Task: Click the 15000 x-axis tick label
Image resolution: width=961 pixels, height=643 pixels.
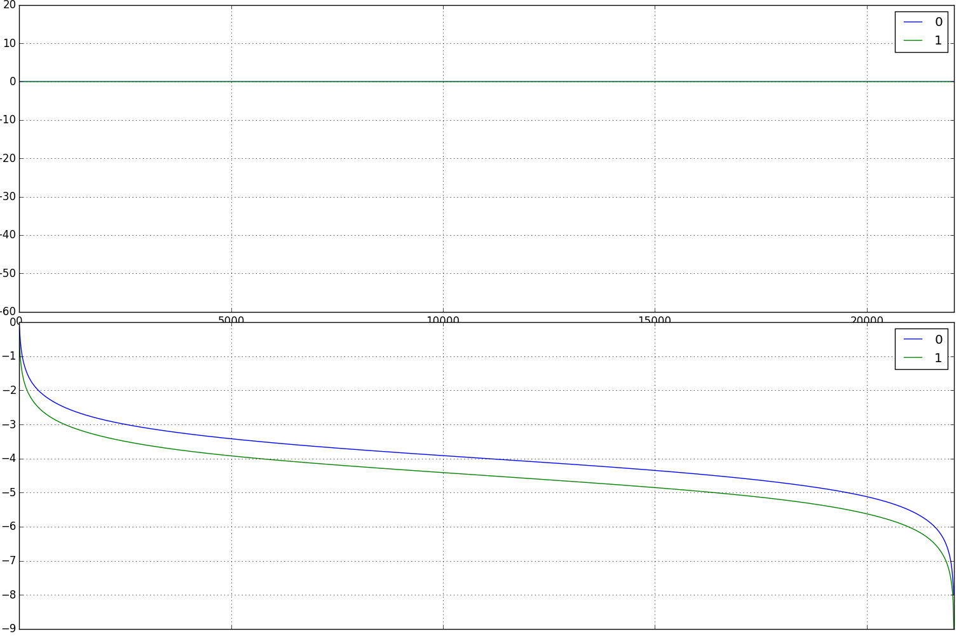Action: coord(654,319)
